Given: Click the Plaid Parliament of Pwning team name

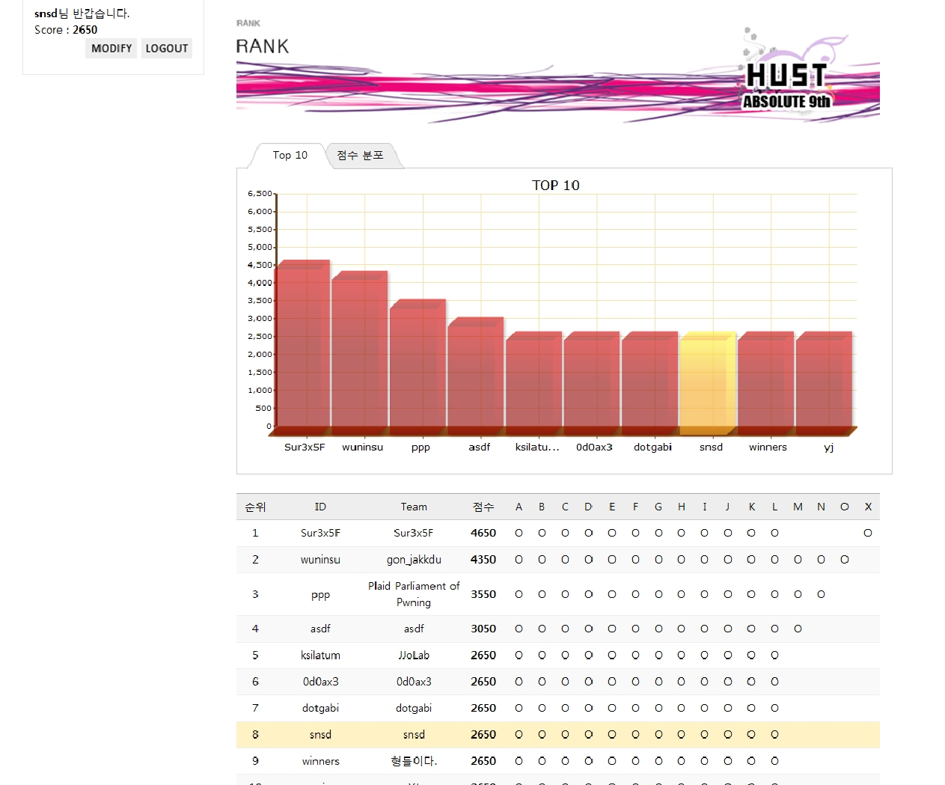Looking at the screenshot, I should pyautogui.click(x=414, y=594).
